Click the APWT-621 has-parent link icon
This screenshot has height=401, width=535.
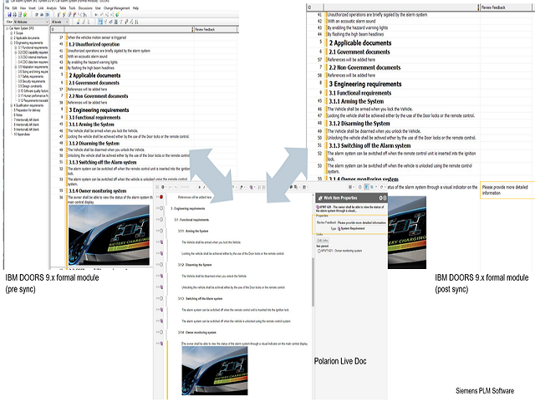coord(319,250)
